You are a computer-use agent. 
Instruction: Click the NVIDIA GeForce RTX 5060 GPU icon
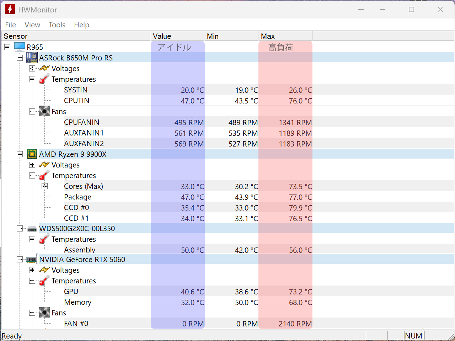(x=32, y=260)
